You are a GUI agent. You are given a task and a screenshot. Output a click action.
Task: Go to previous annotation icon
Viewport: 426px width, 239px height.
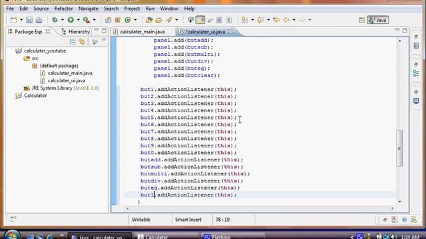click(260, 20)
